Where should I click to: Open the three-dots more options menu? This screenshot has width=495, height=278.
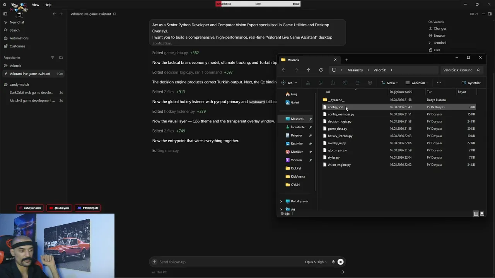pos(439,83)
